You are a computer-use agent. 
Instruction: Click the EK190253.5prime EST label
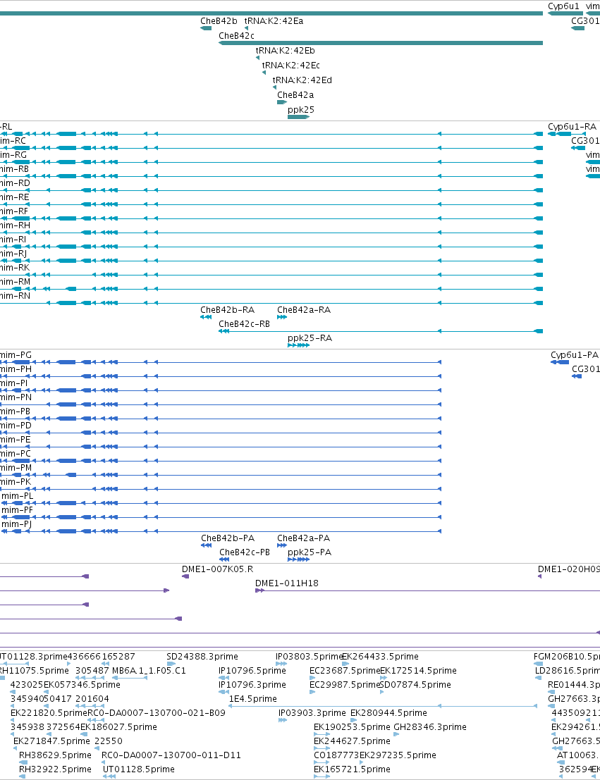352,727
